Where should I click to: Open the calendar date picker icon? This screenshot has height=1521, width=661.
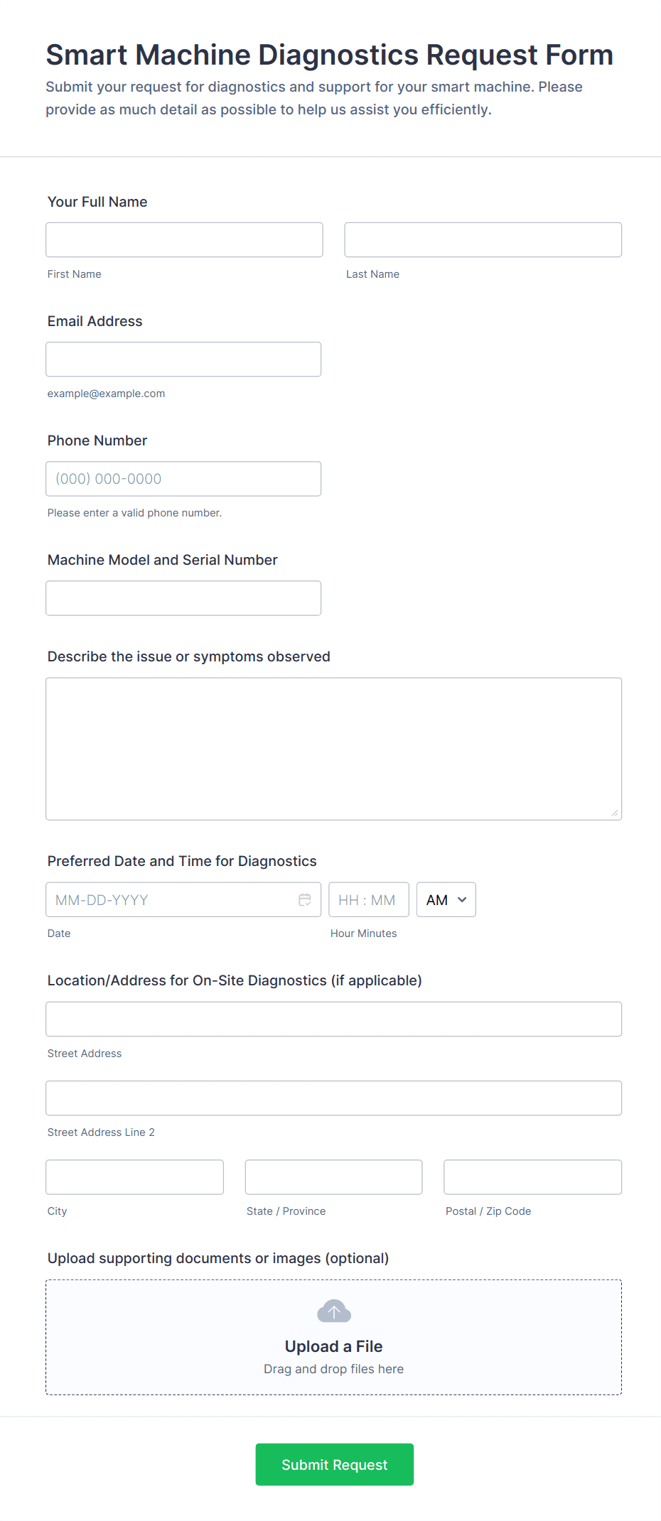(305, 899)
